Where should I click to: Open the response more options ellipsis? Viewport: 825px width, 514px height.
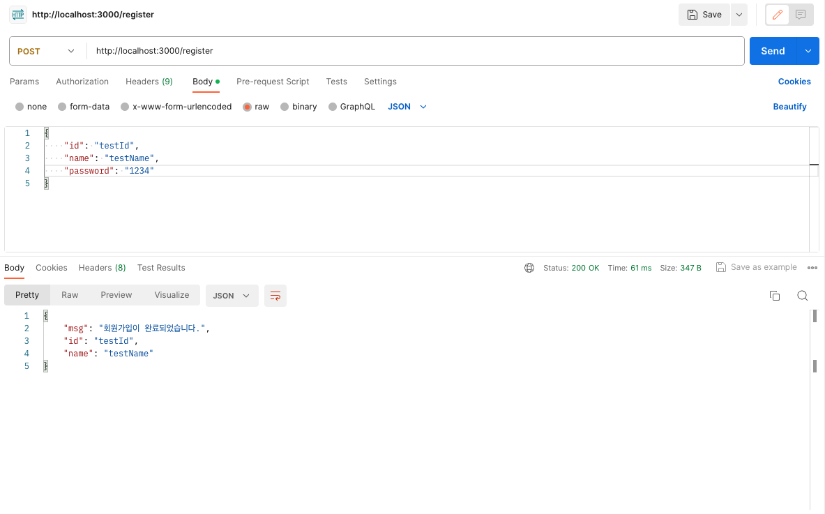pos(812,268)
